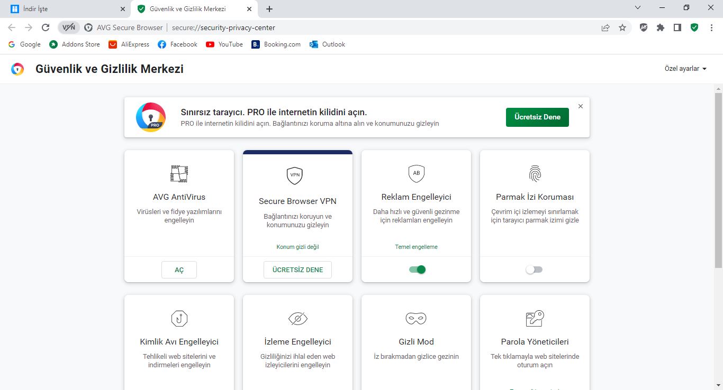Open the side panel icon
The image size is (723, 390).
(677, 27)
